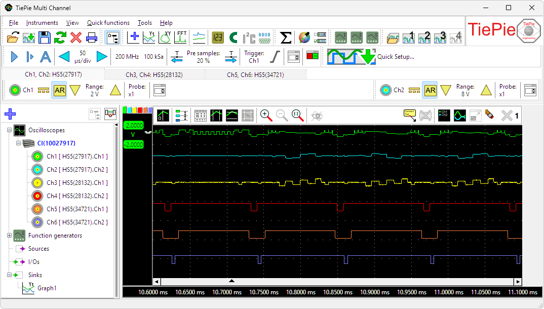The width and height of the screenshot is (544, 309).
Task: Open the I²C protocol decoder
Action: pyautogui.click(x=248, y=37)
